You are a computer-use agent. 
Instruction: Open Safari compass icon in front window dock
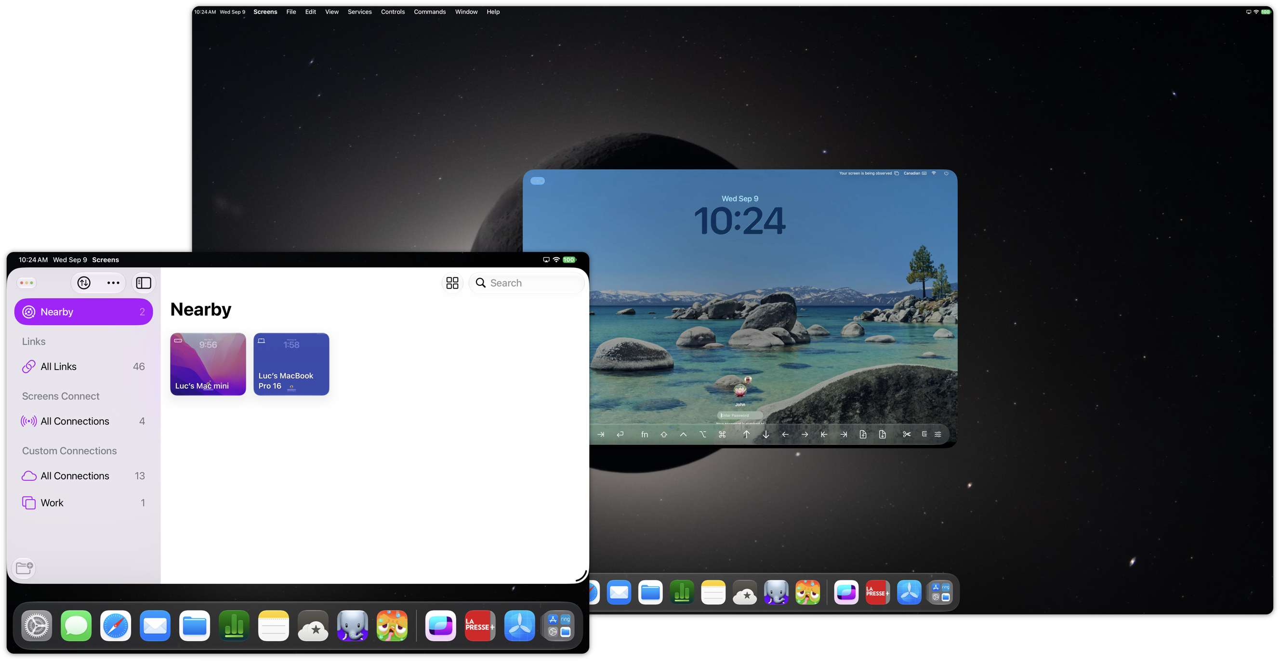click(115, 626)
